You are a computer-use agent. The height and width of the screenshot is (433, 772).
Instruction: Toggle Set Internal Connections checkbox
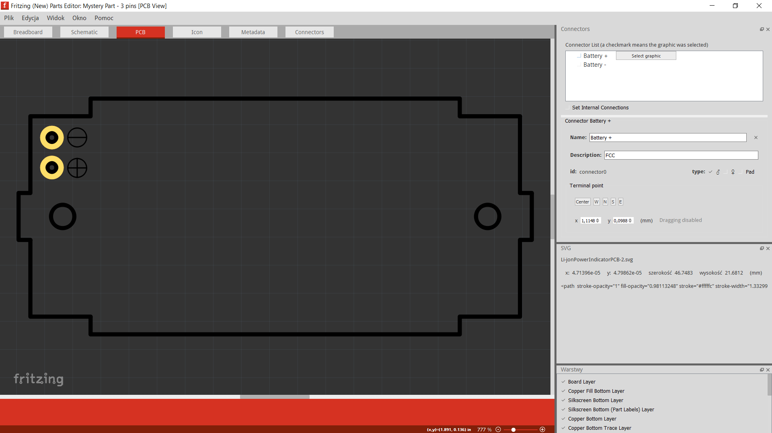click(568, 108)
